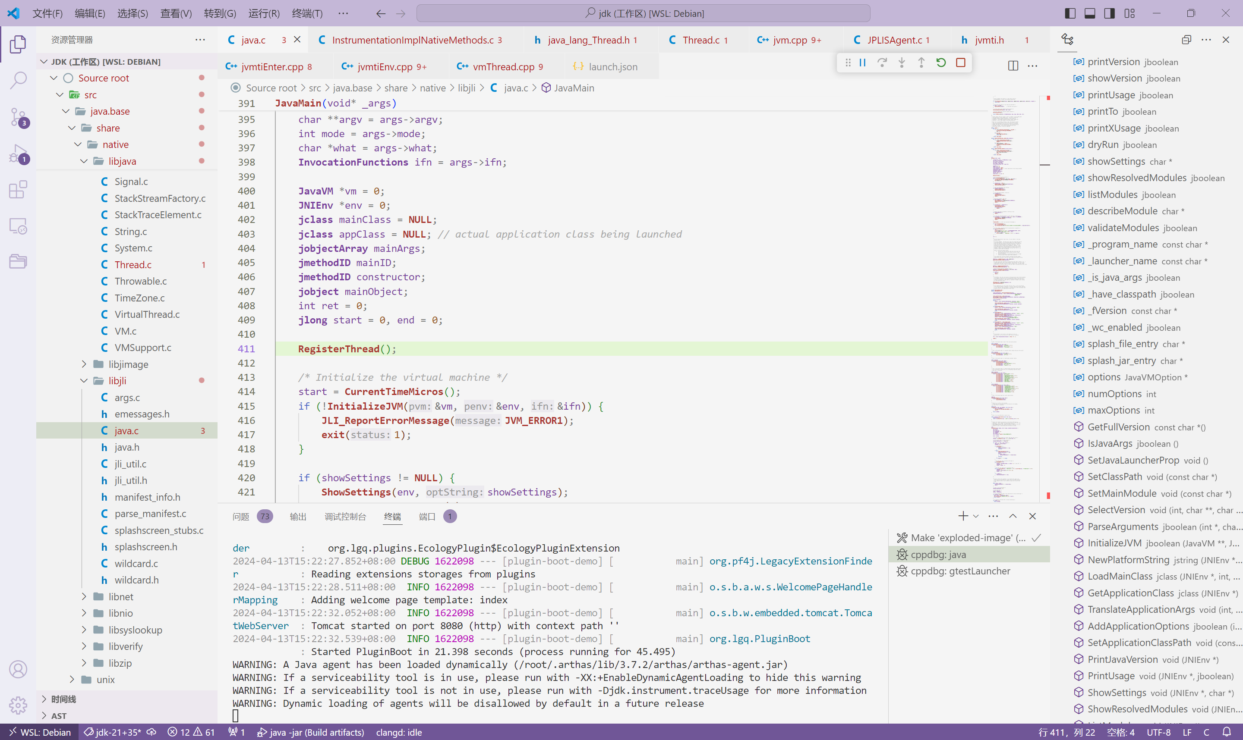
Task: Collapse the libjava folder
Action: click(x=83, y=161)
